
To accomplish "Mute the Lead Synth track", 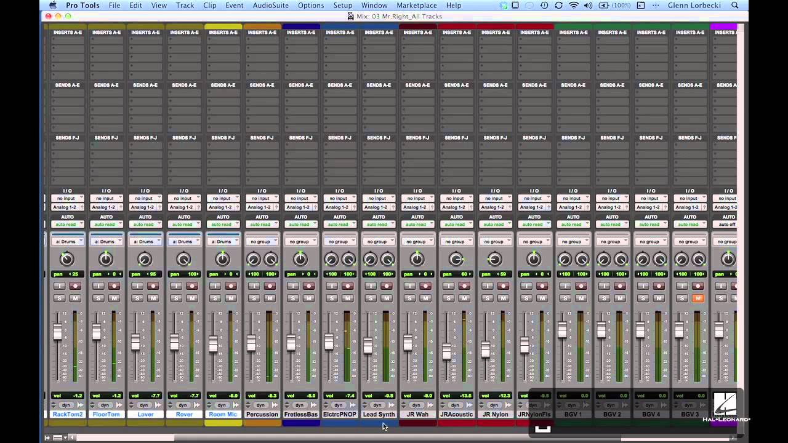I will 387,298.
